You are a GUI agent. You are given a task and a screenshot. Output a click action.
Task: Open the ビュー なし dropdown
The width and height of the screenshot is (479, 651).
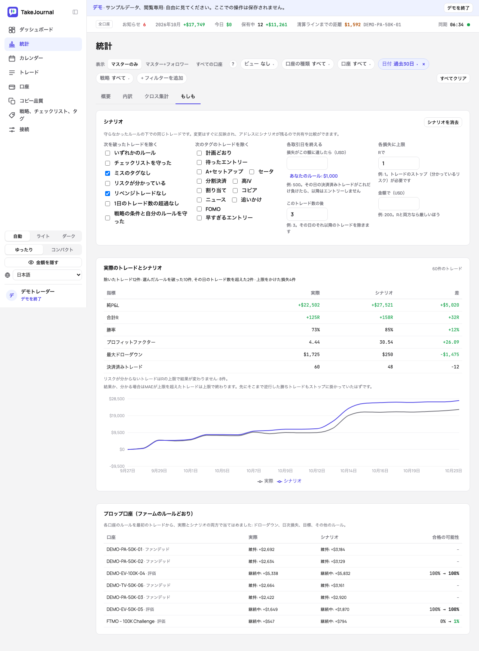coord(259,64)
